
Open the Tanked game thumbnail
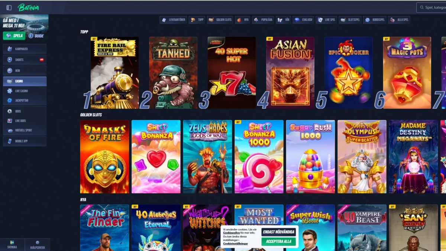(x=173, y=73)
